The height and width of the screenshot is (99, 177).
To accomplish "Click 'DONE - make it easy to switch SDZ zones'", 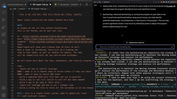I will [x=39, y=74].
